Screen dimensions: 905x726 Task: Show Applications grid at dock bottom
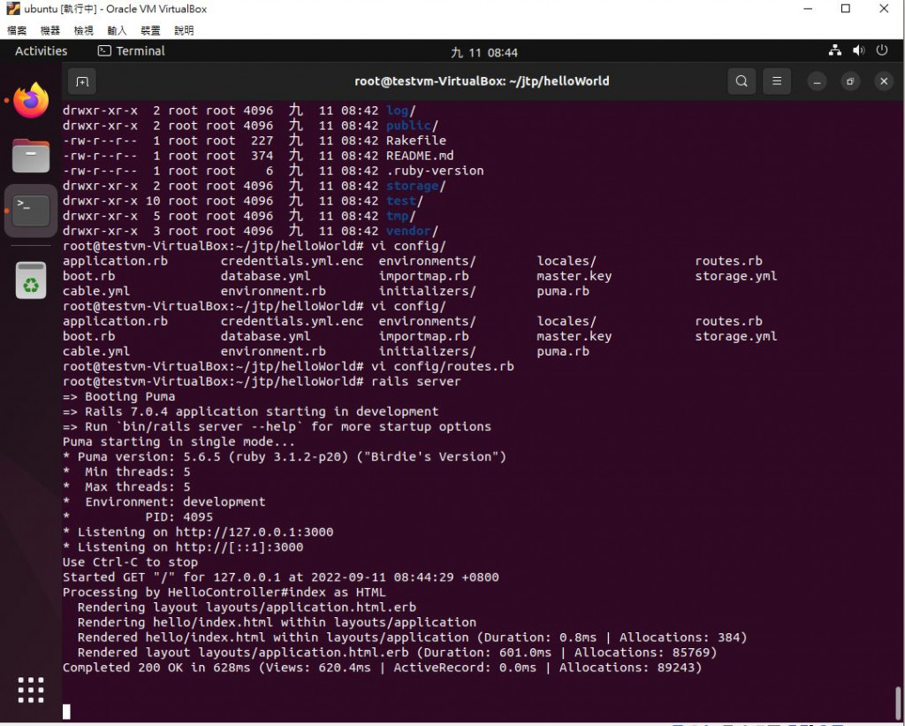pos(31,691)
